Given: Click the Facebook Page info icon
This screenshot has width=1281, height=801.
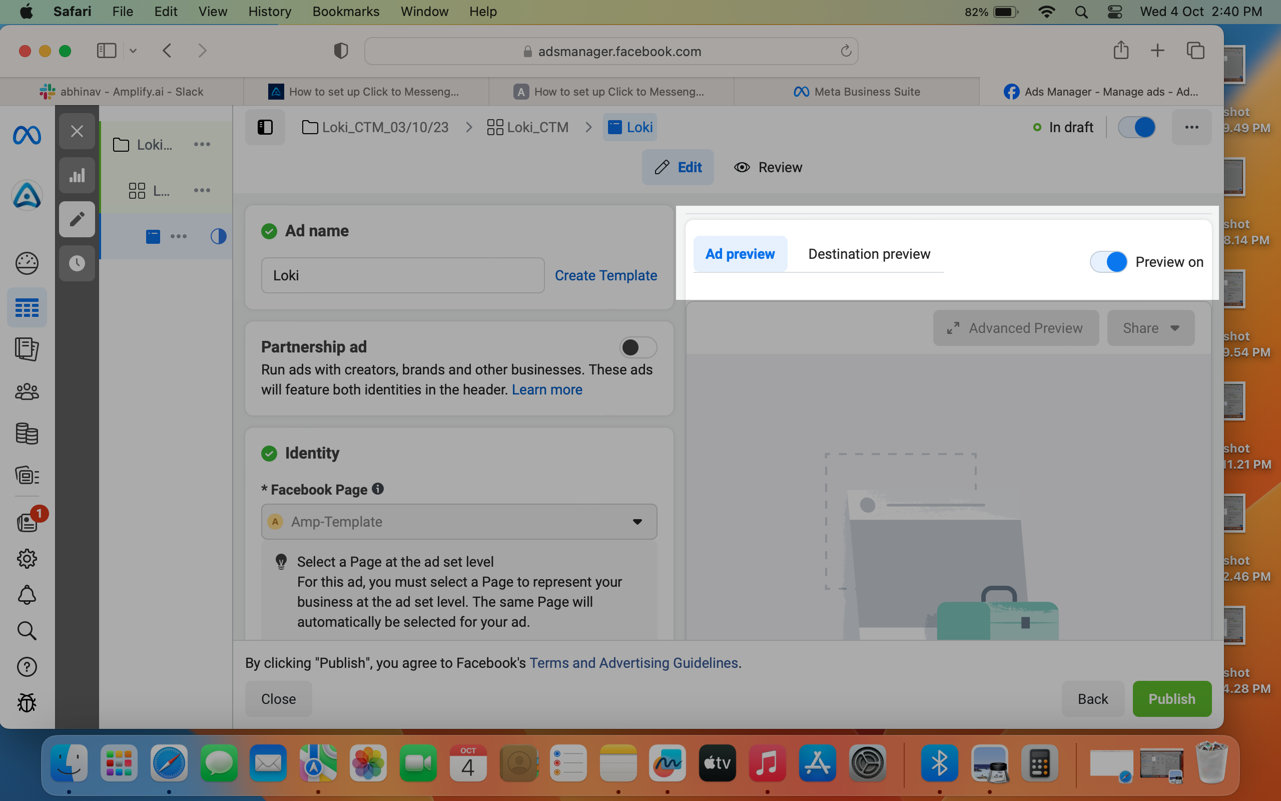Looking at the screenshot, I should pyautogui.click(x=377, y=489).
